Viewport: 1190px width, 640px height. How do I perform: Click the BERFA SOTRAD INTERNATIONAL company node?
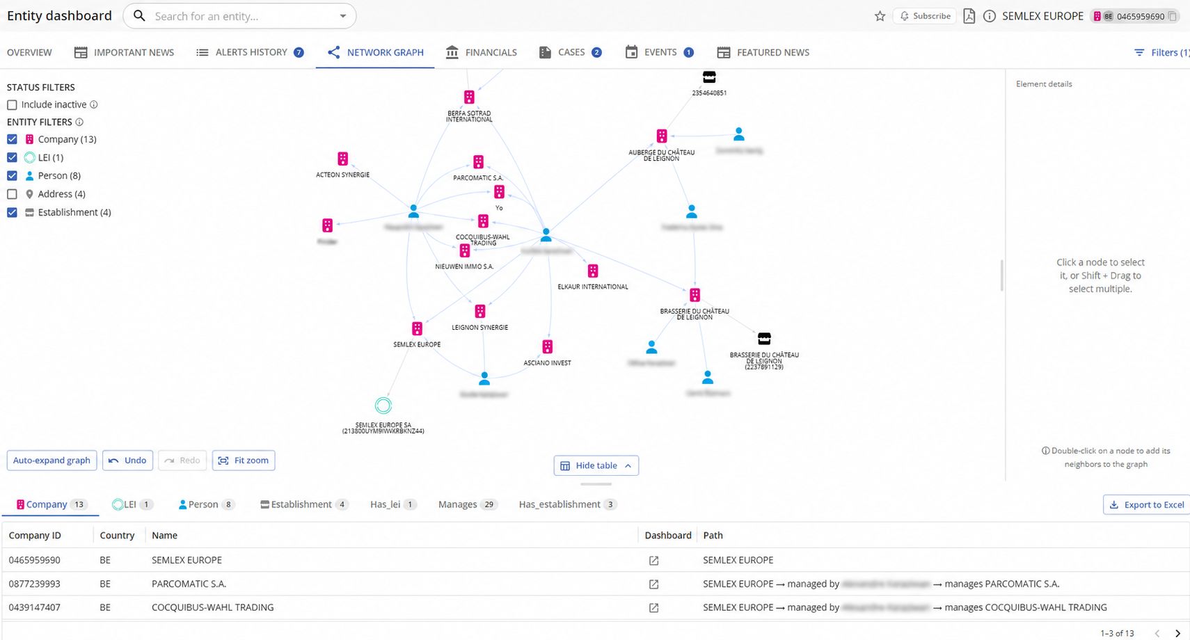[x=469, y=97]
